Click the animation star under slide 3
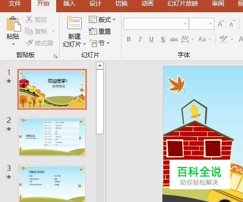Viewport: 243px width, 202px height. (x=9, y=176)
